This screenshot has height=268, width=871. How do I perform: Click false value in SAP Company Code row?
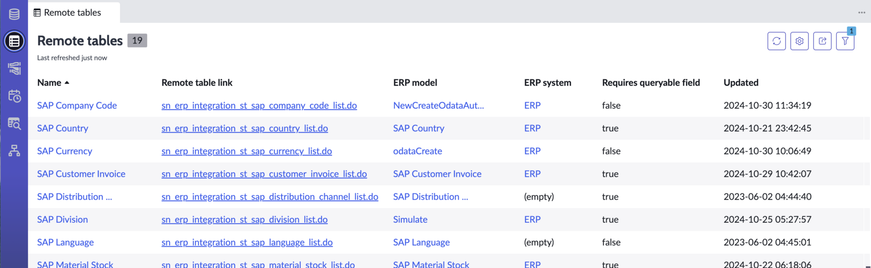[611, 105]
